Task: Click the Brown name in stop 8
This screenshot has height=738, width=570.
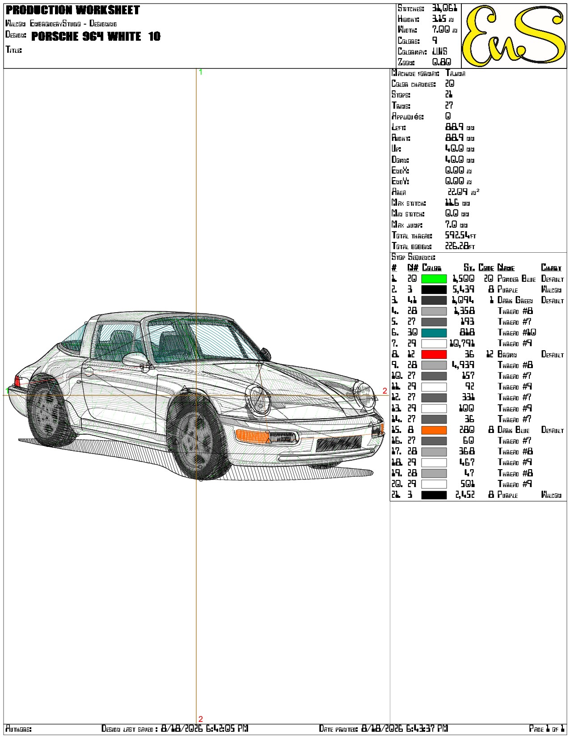Action: [507, 354]
